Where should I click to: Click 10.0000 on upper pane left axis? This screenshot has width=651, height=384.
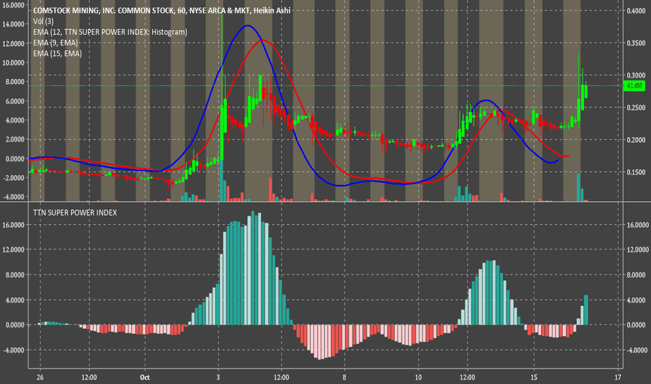[13, 63]
